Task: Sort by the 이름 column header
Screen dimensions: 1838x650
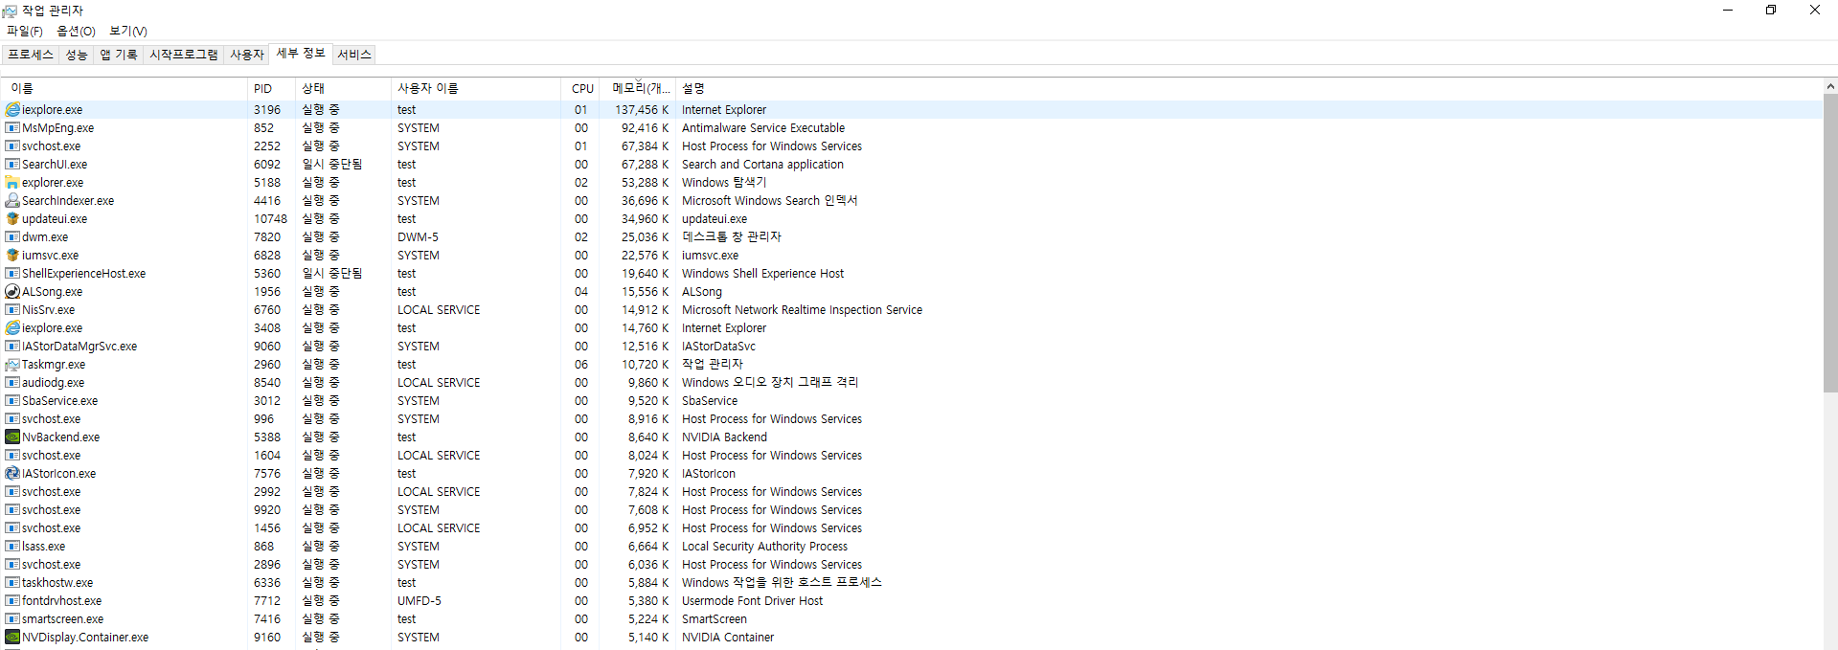Action: 125,88
